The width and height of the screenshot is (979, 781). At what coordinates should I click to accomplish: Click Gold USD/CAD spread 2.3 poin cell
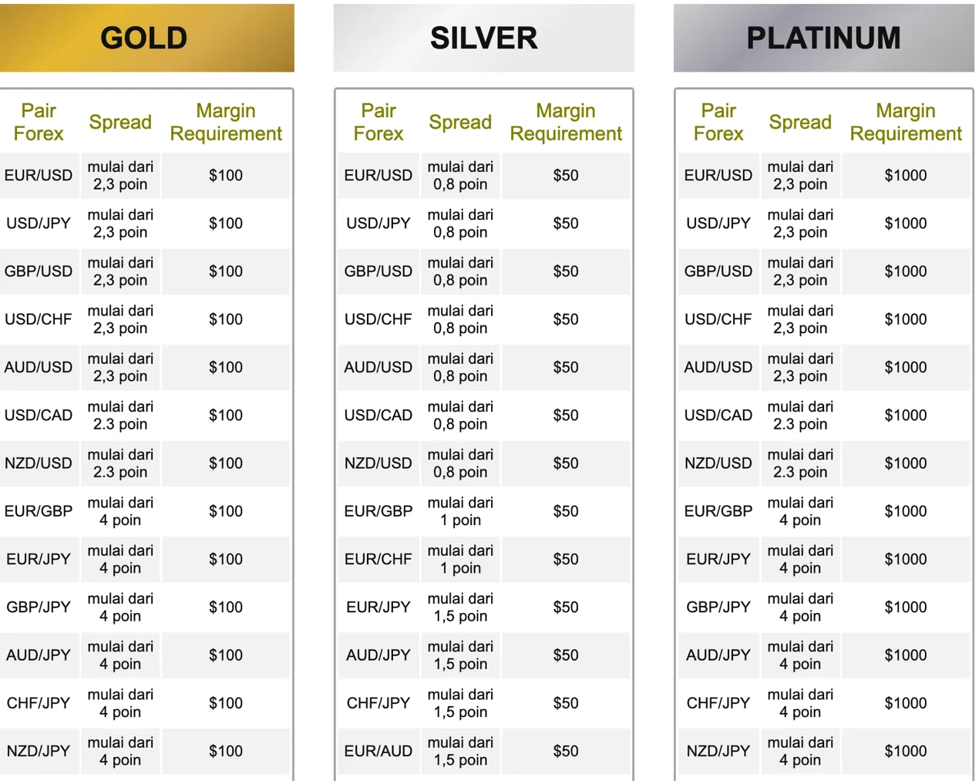tap(120, 416)
